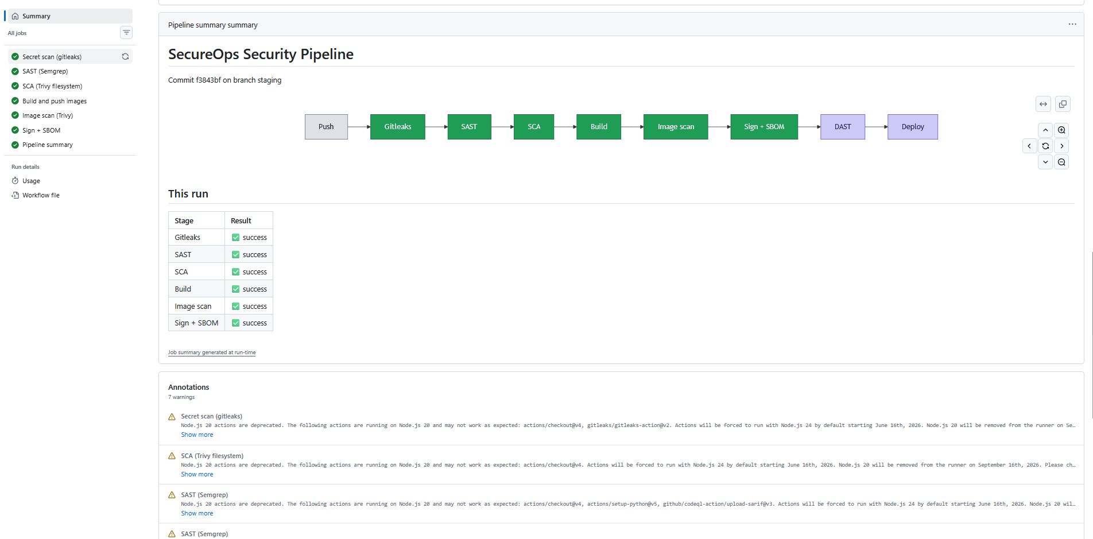This screenshot has height=539, width=1093.
Task: Pan diagram left arrow
Action: click(x=1029, y=146)
